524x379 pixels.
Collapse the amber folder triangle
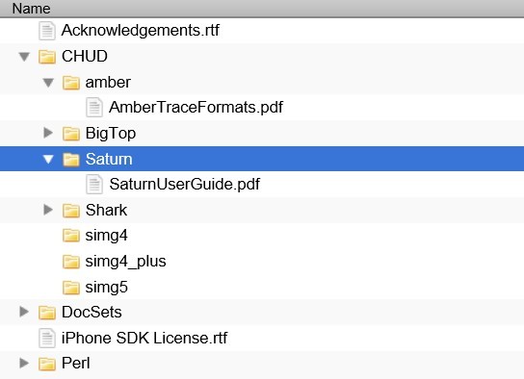click(48, 83)
